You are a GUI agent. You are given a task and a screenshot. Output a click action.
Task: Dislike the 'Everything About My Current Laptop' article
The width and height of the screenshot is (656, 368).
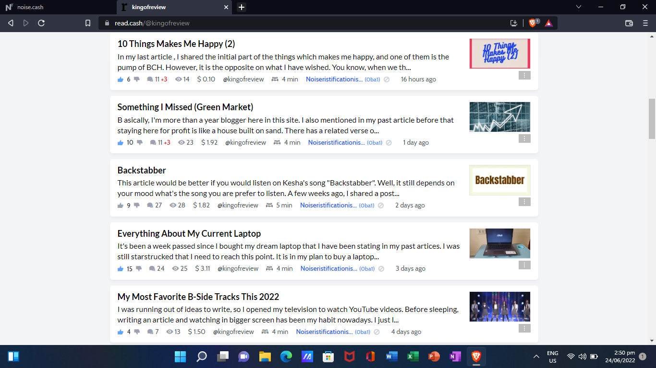139,269
